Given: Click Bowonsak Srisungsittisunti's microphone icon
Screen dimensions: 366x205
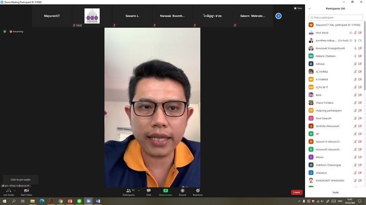Looking at the screenshot, I should (x=355, y=48).
